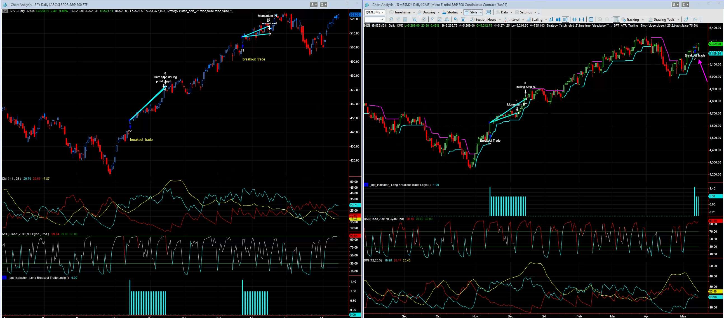The image size is (724, 318).
Task: Click increase bar spacing icon
Action: (x=582, y=19)
